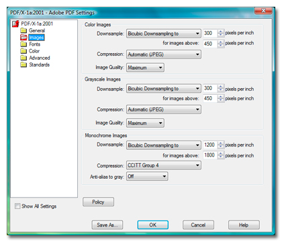Open the Advanced settings label in tree
Viewport: 282px width, 242px height.
coord(40,58)
